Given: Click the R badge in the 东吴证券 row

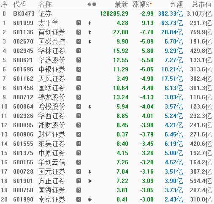Looking at the screenshot, I should 79,144.
